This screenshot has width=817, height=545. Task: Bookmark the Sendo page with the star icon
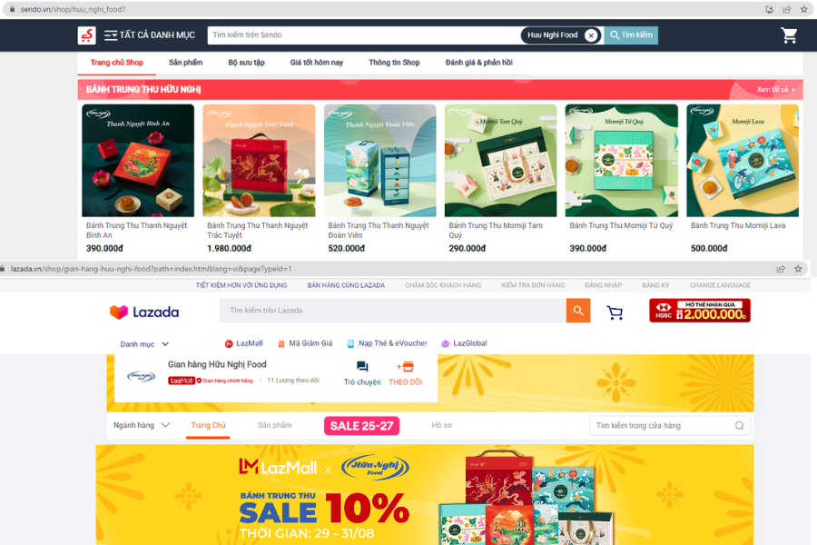pos(804,9)
